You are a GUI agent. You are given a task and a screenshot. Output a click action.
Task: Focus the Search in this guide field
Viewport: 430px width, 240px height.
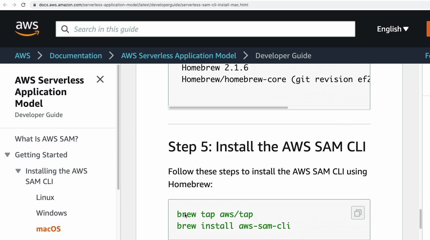(205, 29)
